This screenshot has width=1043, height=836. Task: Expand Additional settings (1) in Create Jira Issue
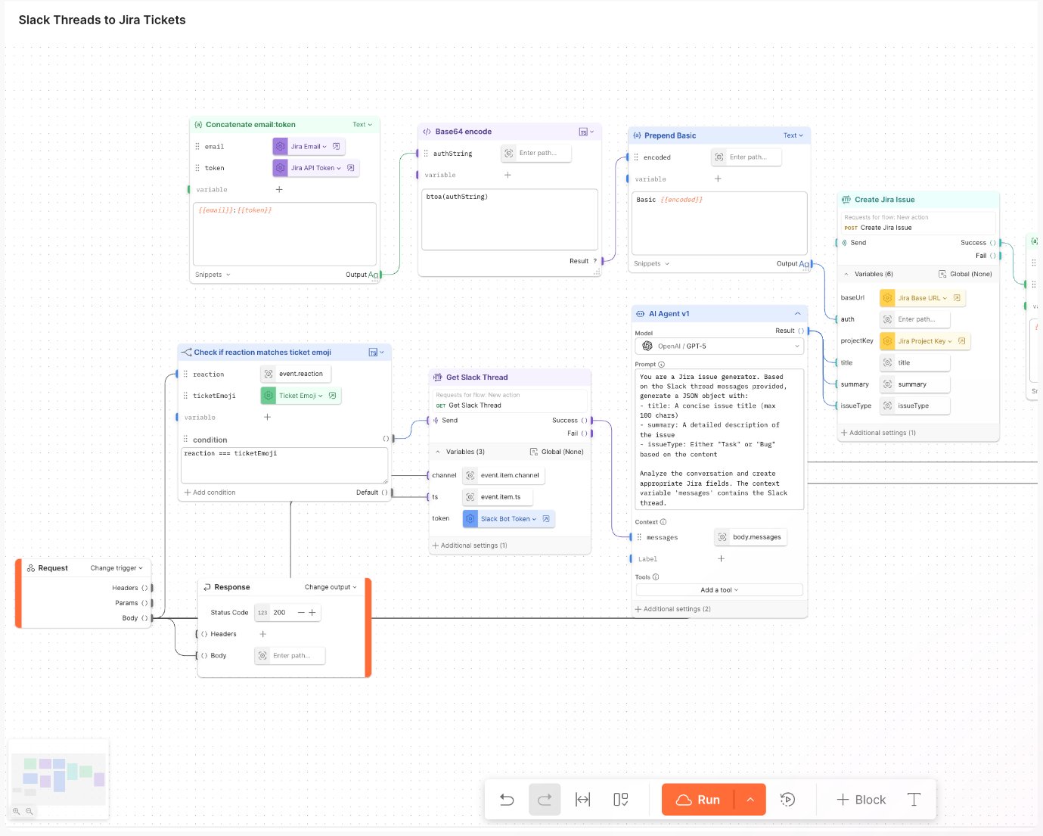tap(878, 433)
